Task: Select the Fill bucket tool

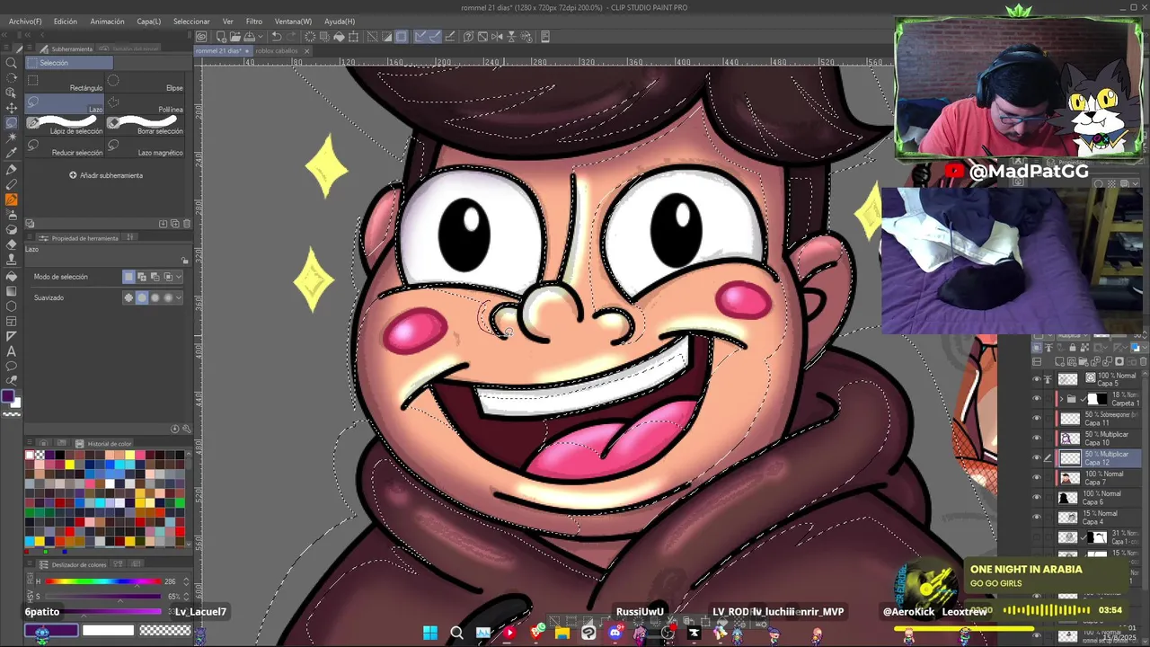Action: (11, 276)
